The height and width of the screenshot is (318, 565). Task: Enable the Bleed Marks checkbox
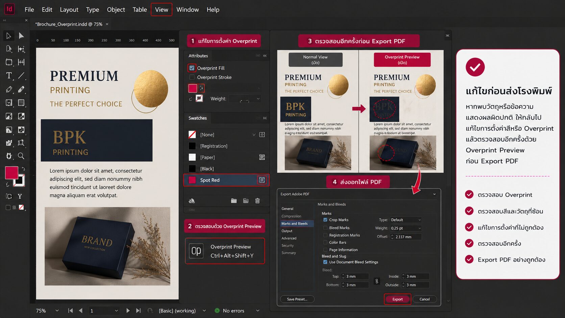[325, 228]
